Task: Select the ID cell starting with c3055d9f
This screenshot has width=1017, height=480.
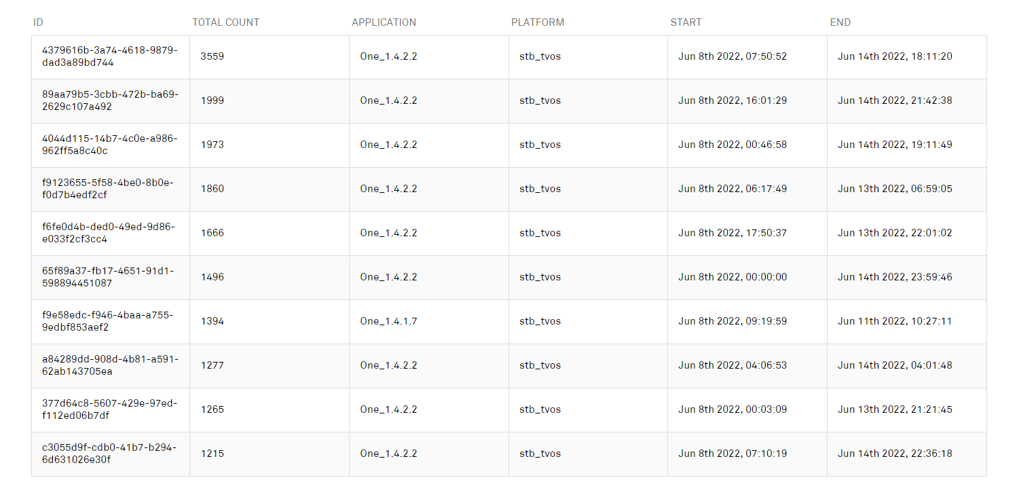Action: click(109, 454)
